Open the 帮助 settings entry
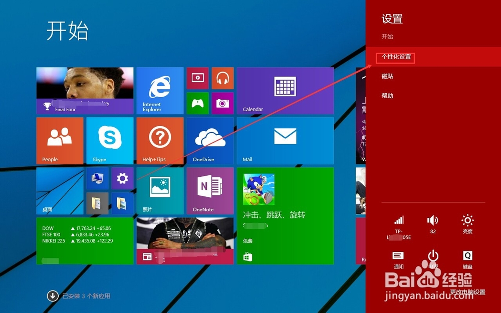The image size is (501, 313). tap(387, 95)
